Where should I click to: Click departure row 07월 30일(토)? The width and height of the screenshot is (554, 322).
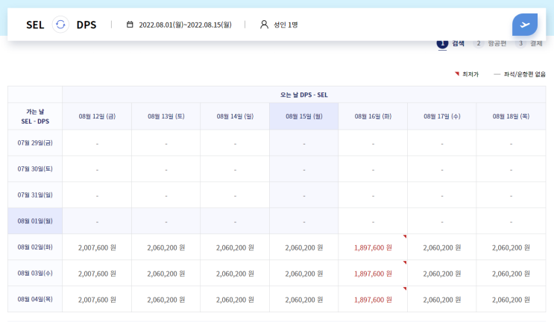35,168
